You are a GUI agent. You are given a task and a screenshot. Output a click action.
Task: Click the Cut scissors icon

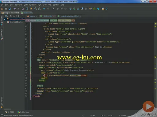(23, 9)
